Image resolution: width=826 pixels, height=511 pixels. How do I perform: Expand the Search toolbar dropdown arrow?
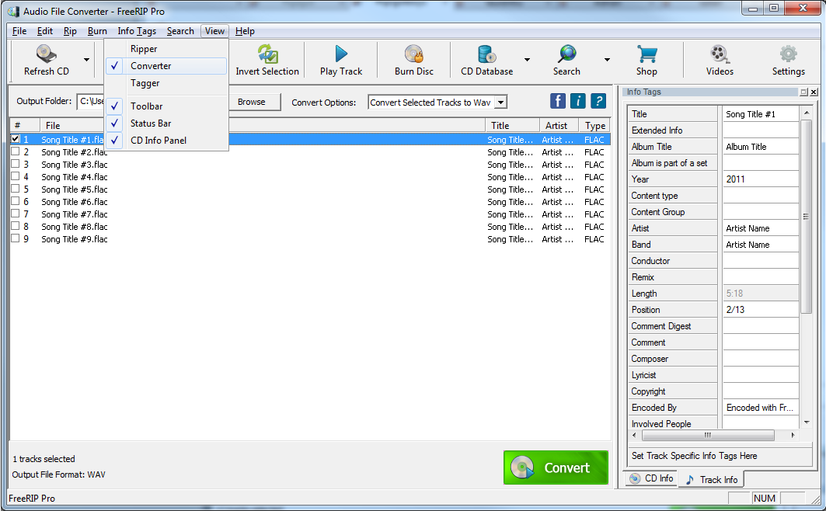tap(607, 60)
